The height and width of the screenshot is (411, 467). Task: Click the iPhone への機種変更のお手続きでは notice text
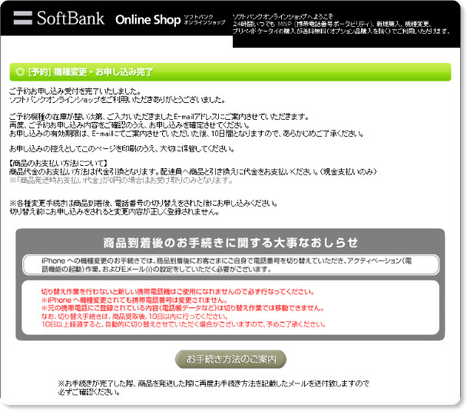click(x=227, y=265)
